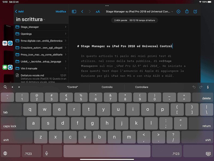Open Safari from Stage Manager strip

coord(10,43)
